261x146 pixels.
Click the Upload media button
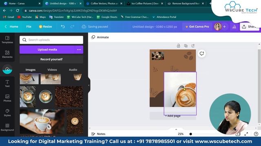coord(47,49)
